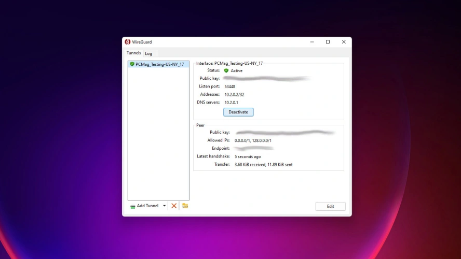Click the transfer statistics text
The width and height of the screenshot is (461, 259).
pyautogui.click(x=263, y=165)
